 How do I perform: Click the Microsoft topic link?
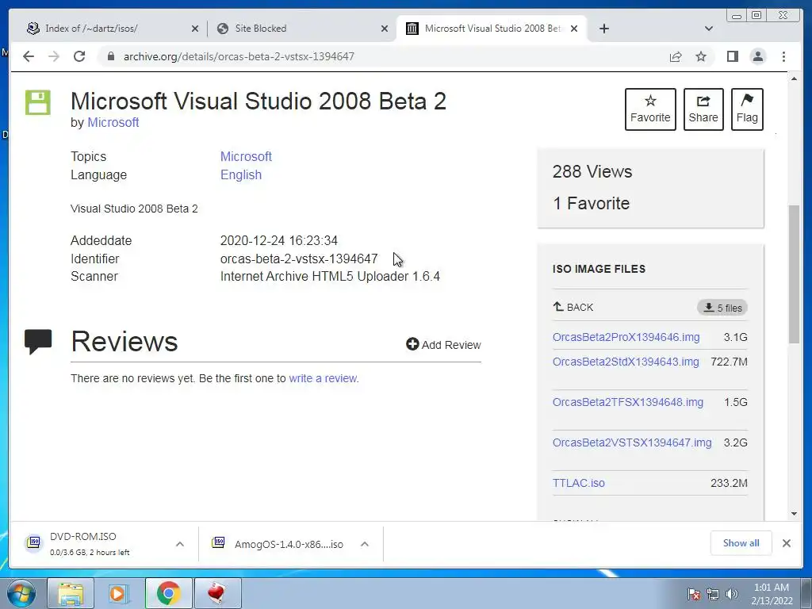pos(246,156)
